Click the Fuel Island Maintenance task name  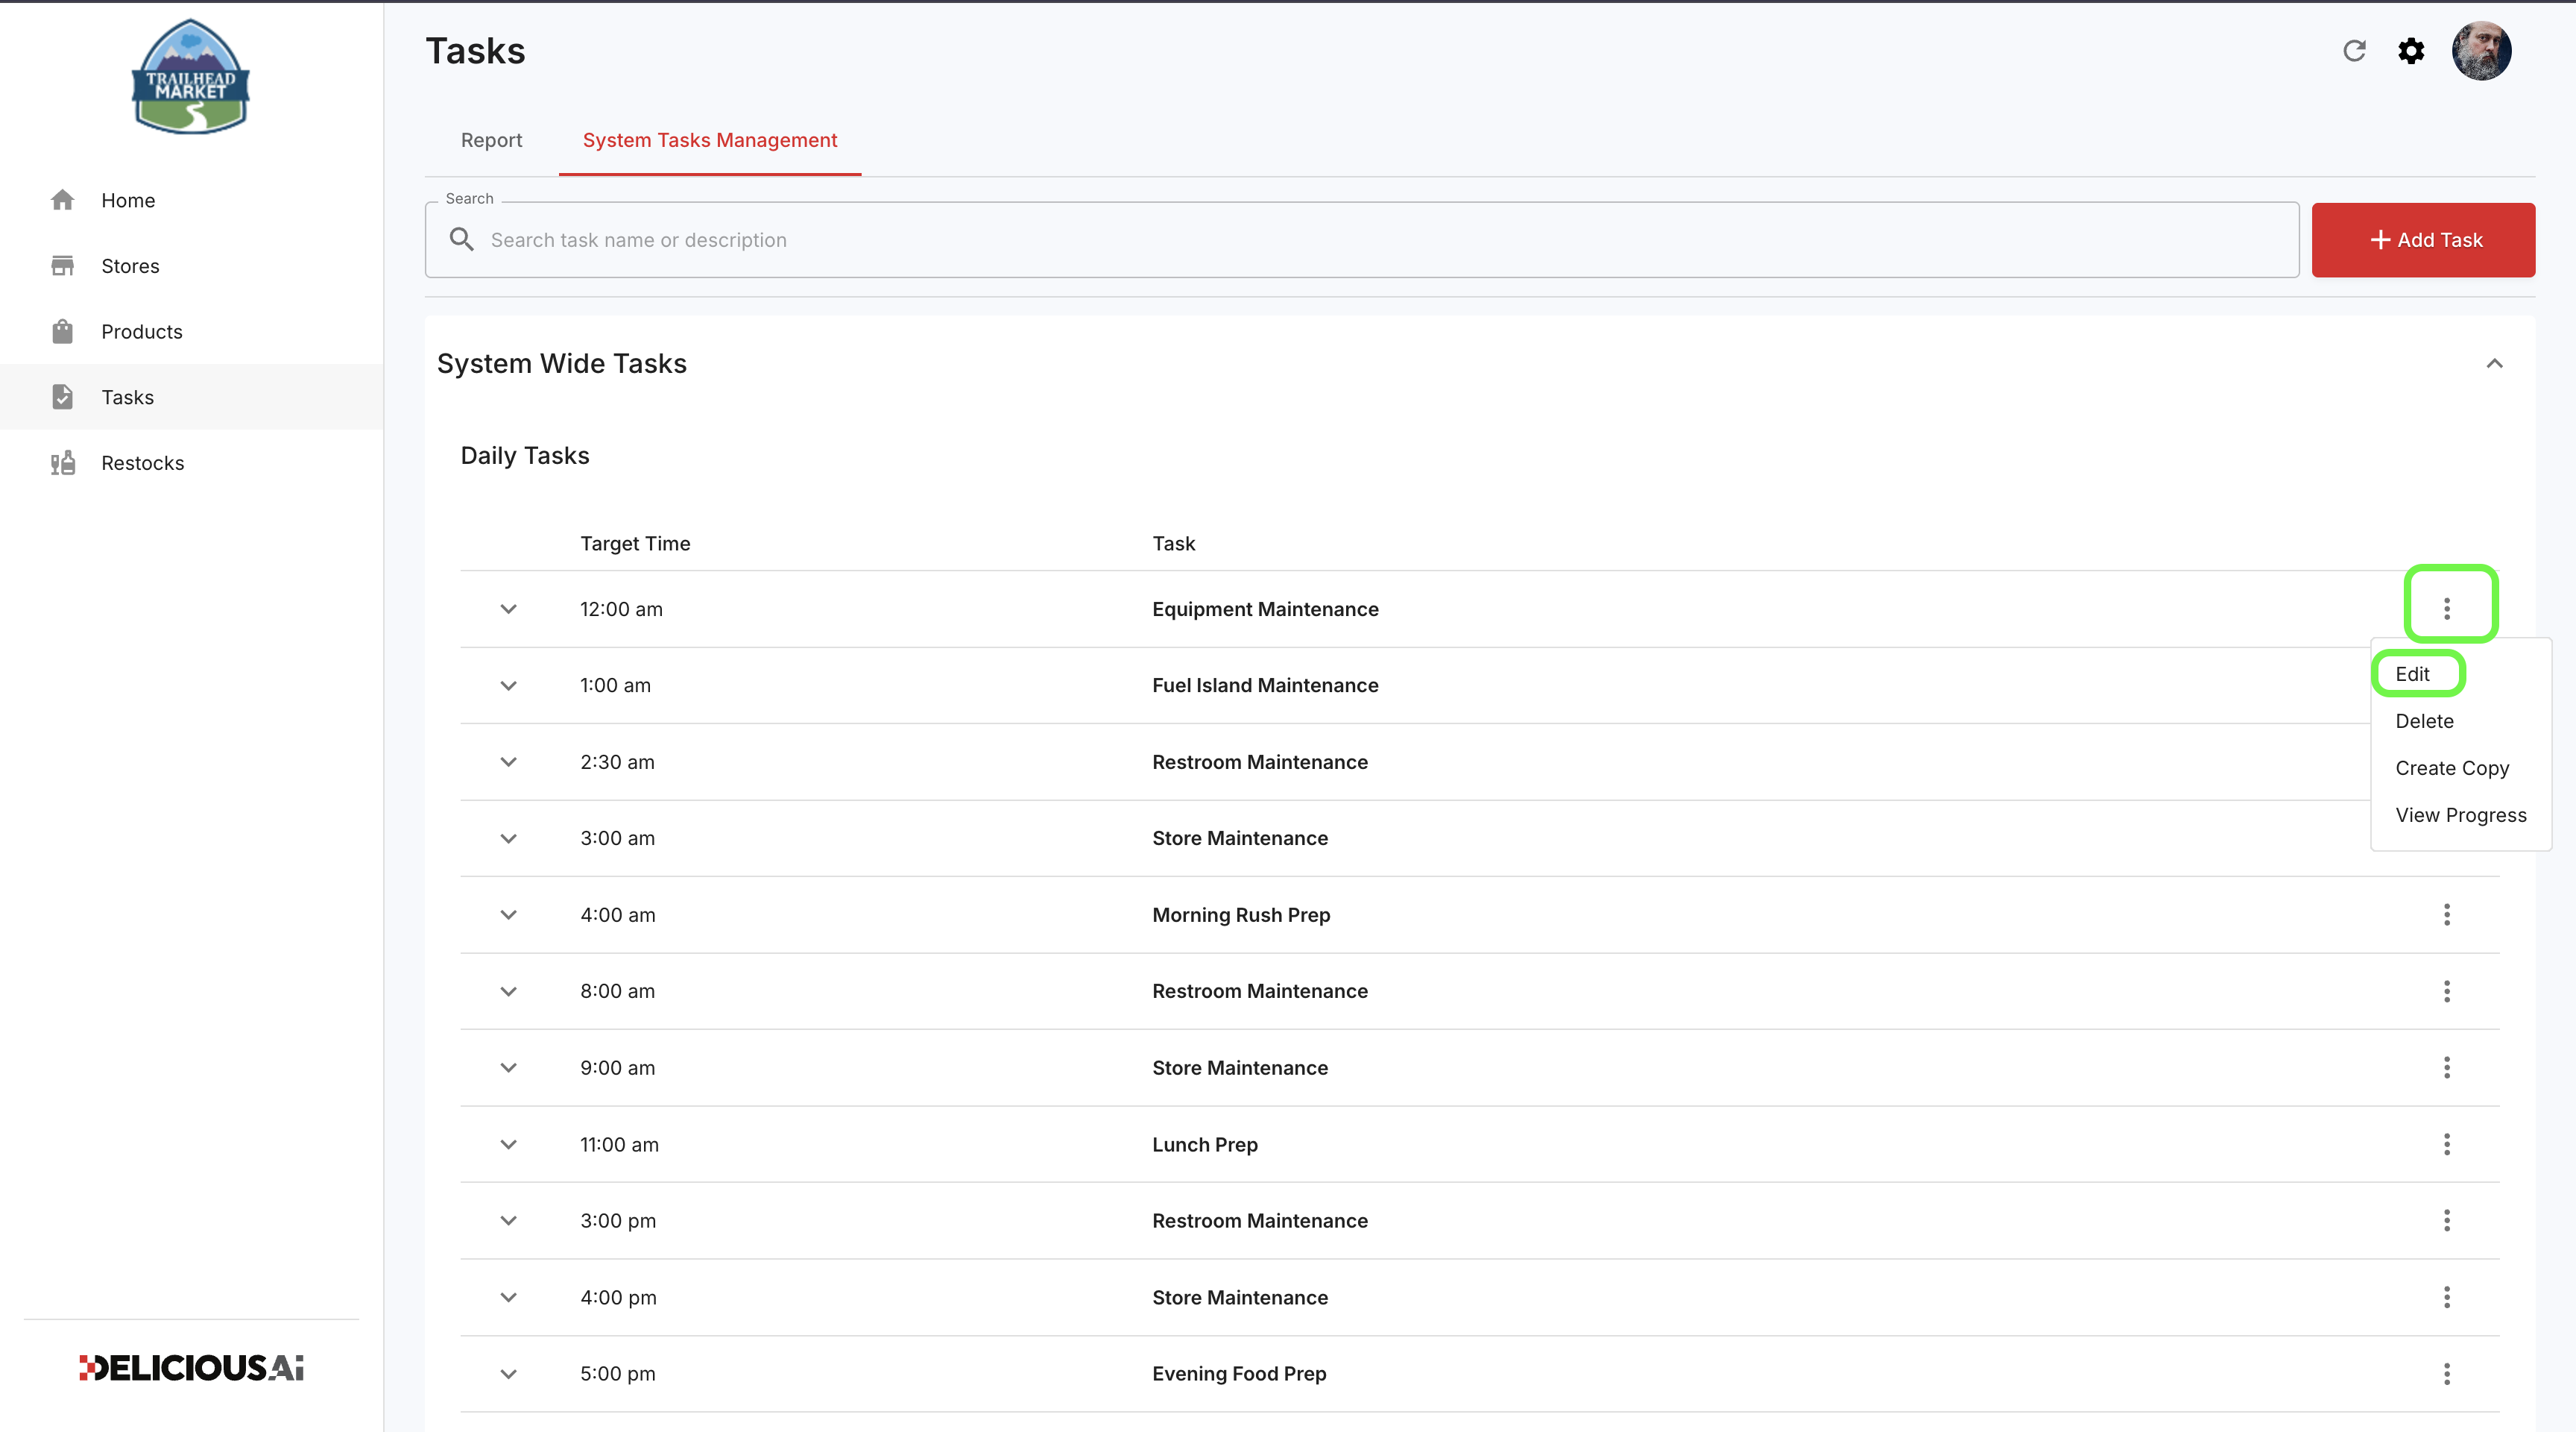click(x=1265, y=685)
